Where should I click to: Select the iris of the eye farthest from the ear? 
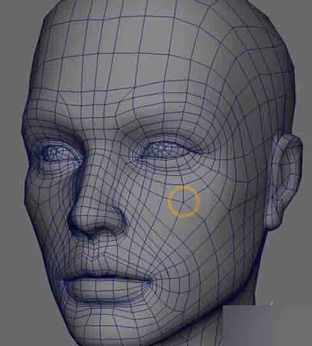tap(53, 153)
